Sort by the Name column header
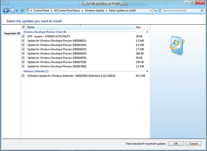207x151 pixels. 80,27
